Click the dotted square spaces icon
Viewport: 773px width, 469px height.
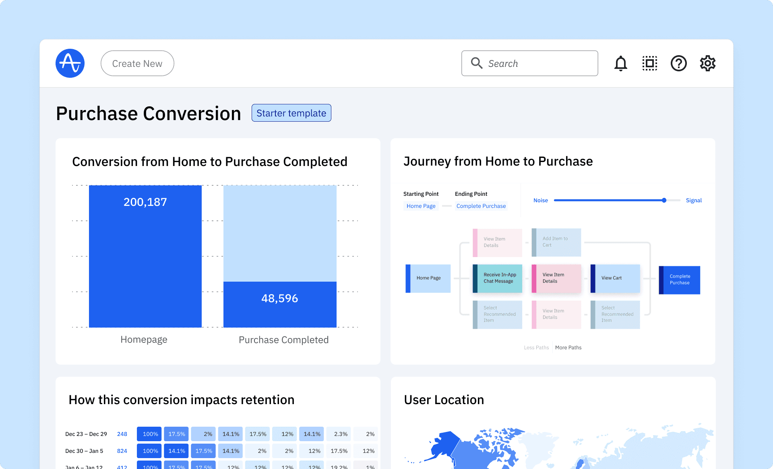649,63
